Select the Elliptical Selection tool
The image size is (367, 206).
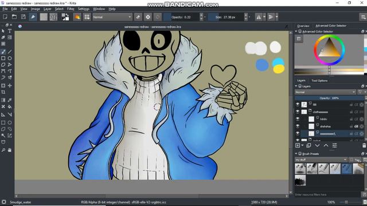point(10,122)
